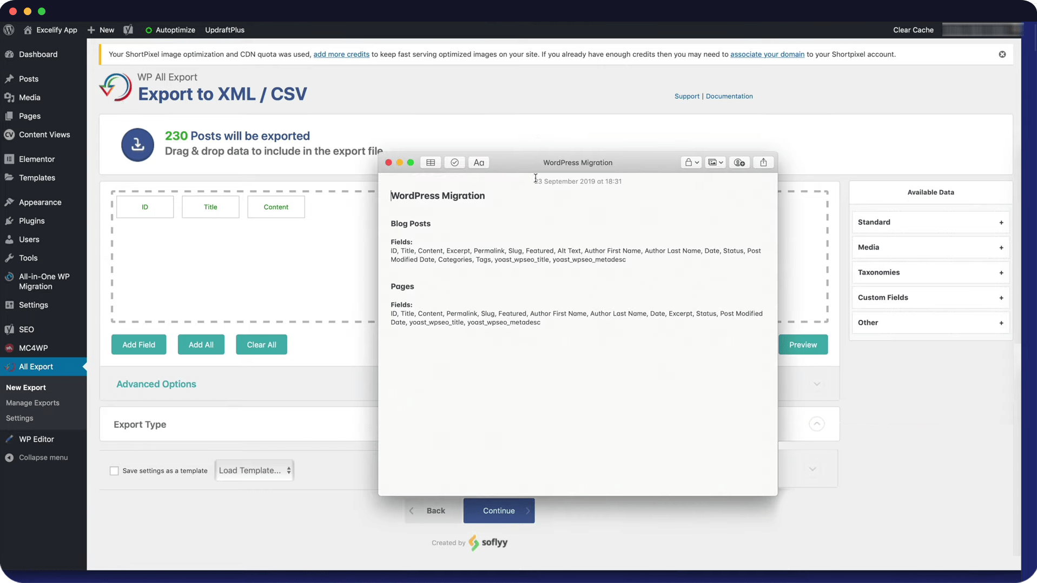Open UpdraftPlus in the admin bar
1037x583 pixels.
tap(224, 30)
